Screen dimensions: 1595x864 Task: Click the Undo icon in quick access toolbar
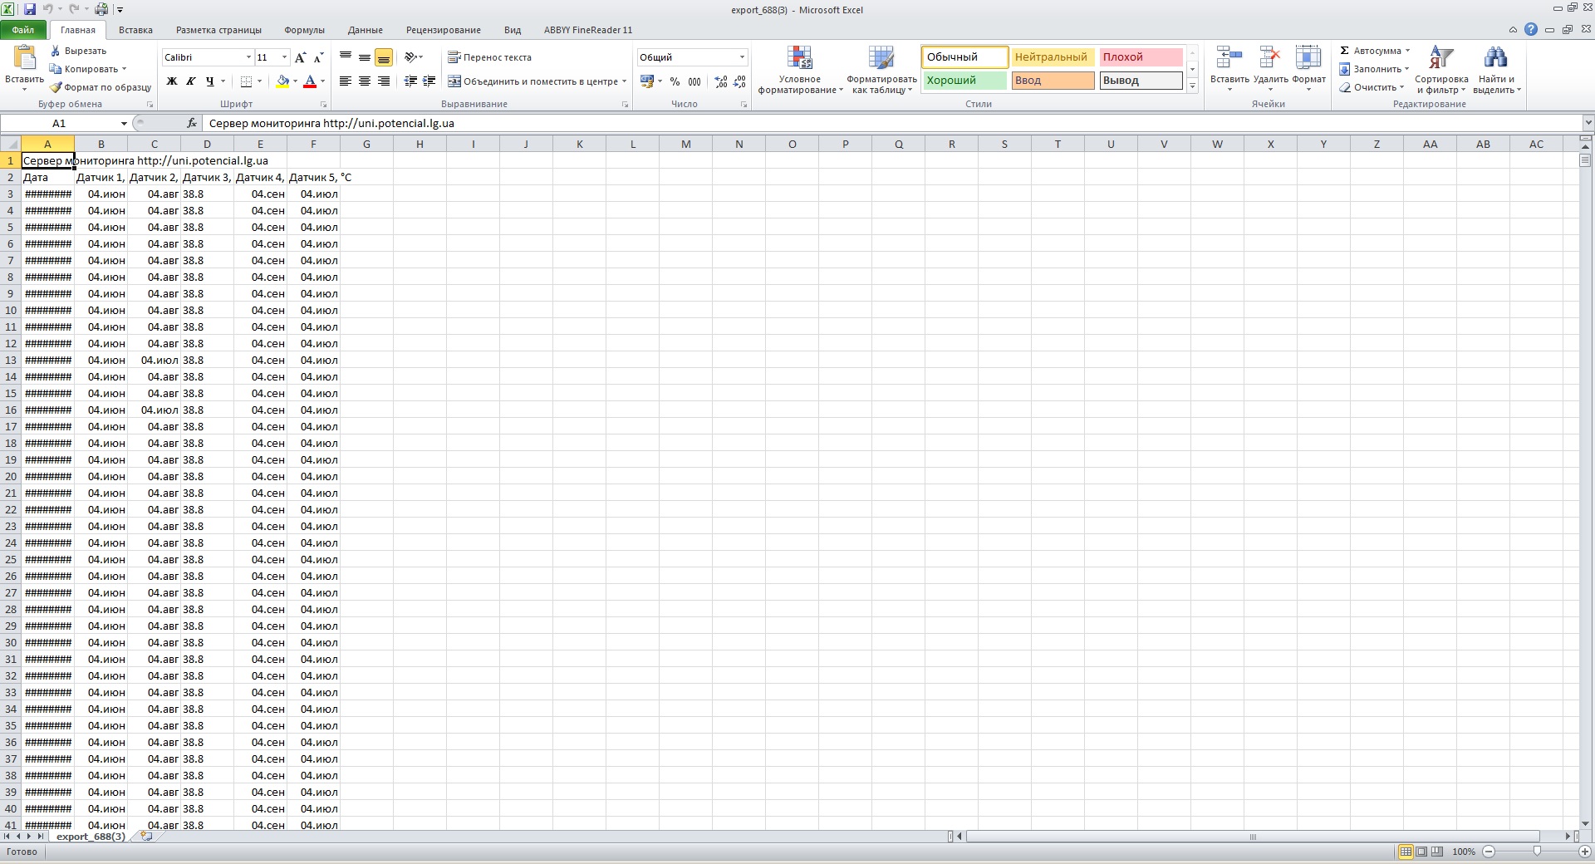[47, 9]
